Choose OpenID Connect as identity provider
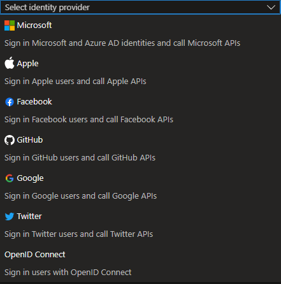This screenshot has width=281, height=284. (140, 263)
